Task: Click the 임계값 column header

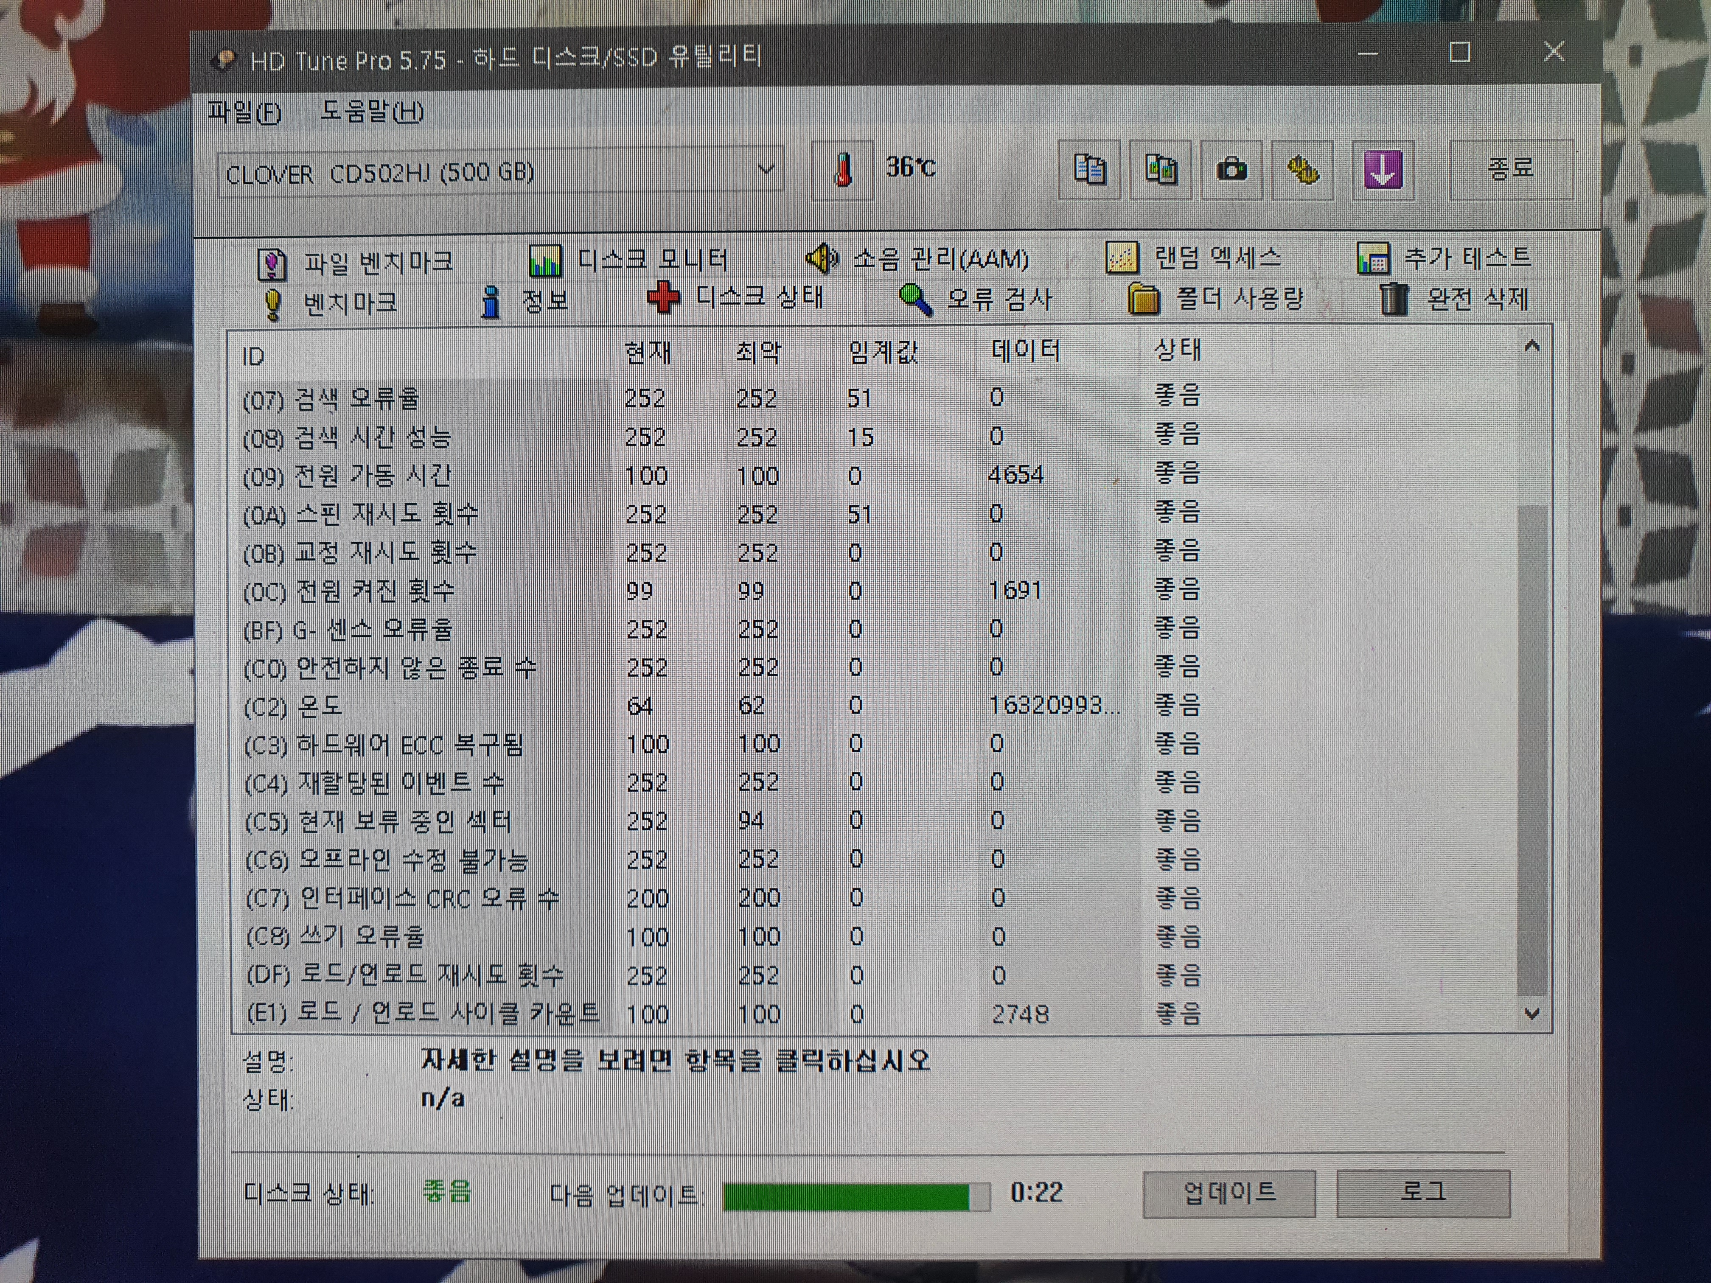Action: [884, 352]
